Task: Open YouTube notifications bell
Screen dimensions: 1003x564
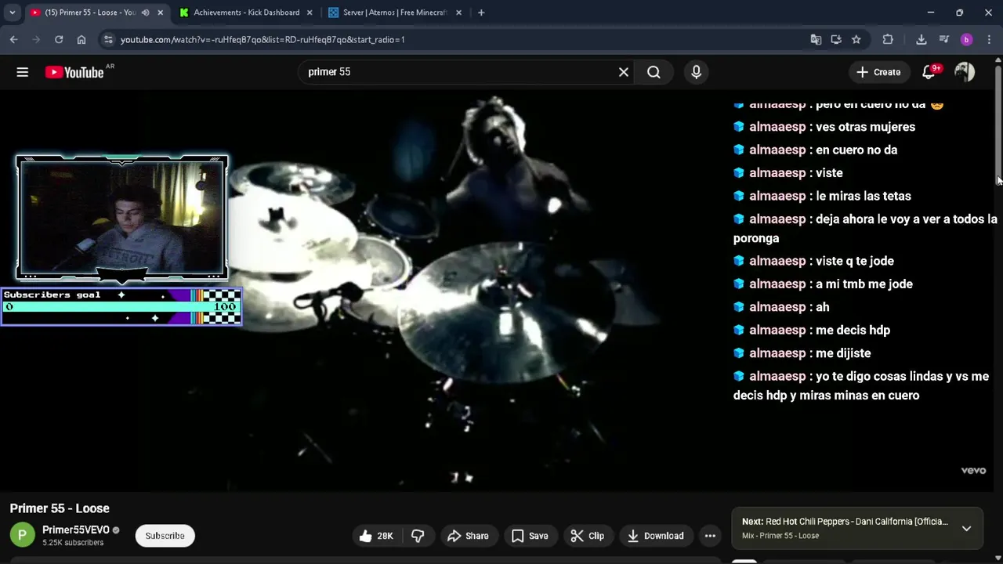Action: click(x=929, y=72)
